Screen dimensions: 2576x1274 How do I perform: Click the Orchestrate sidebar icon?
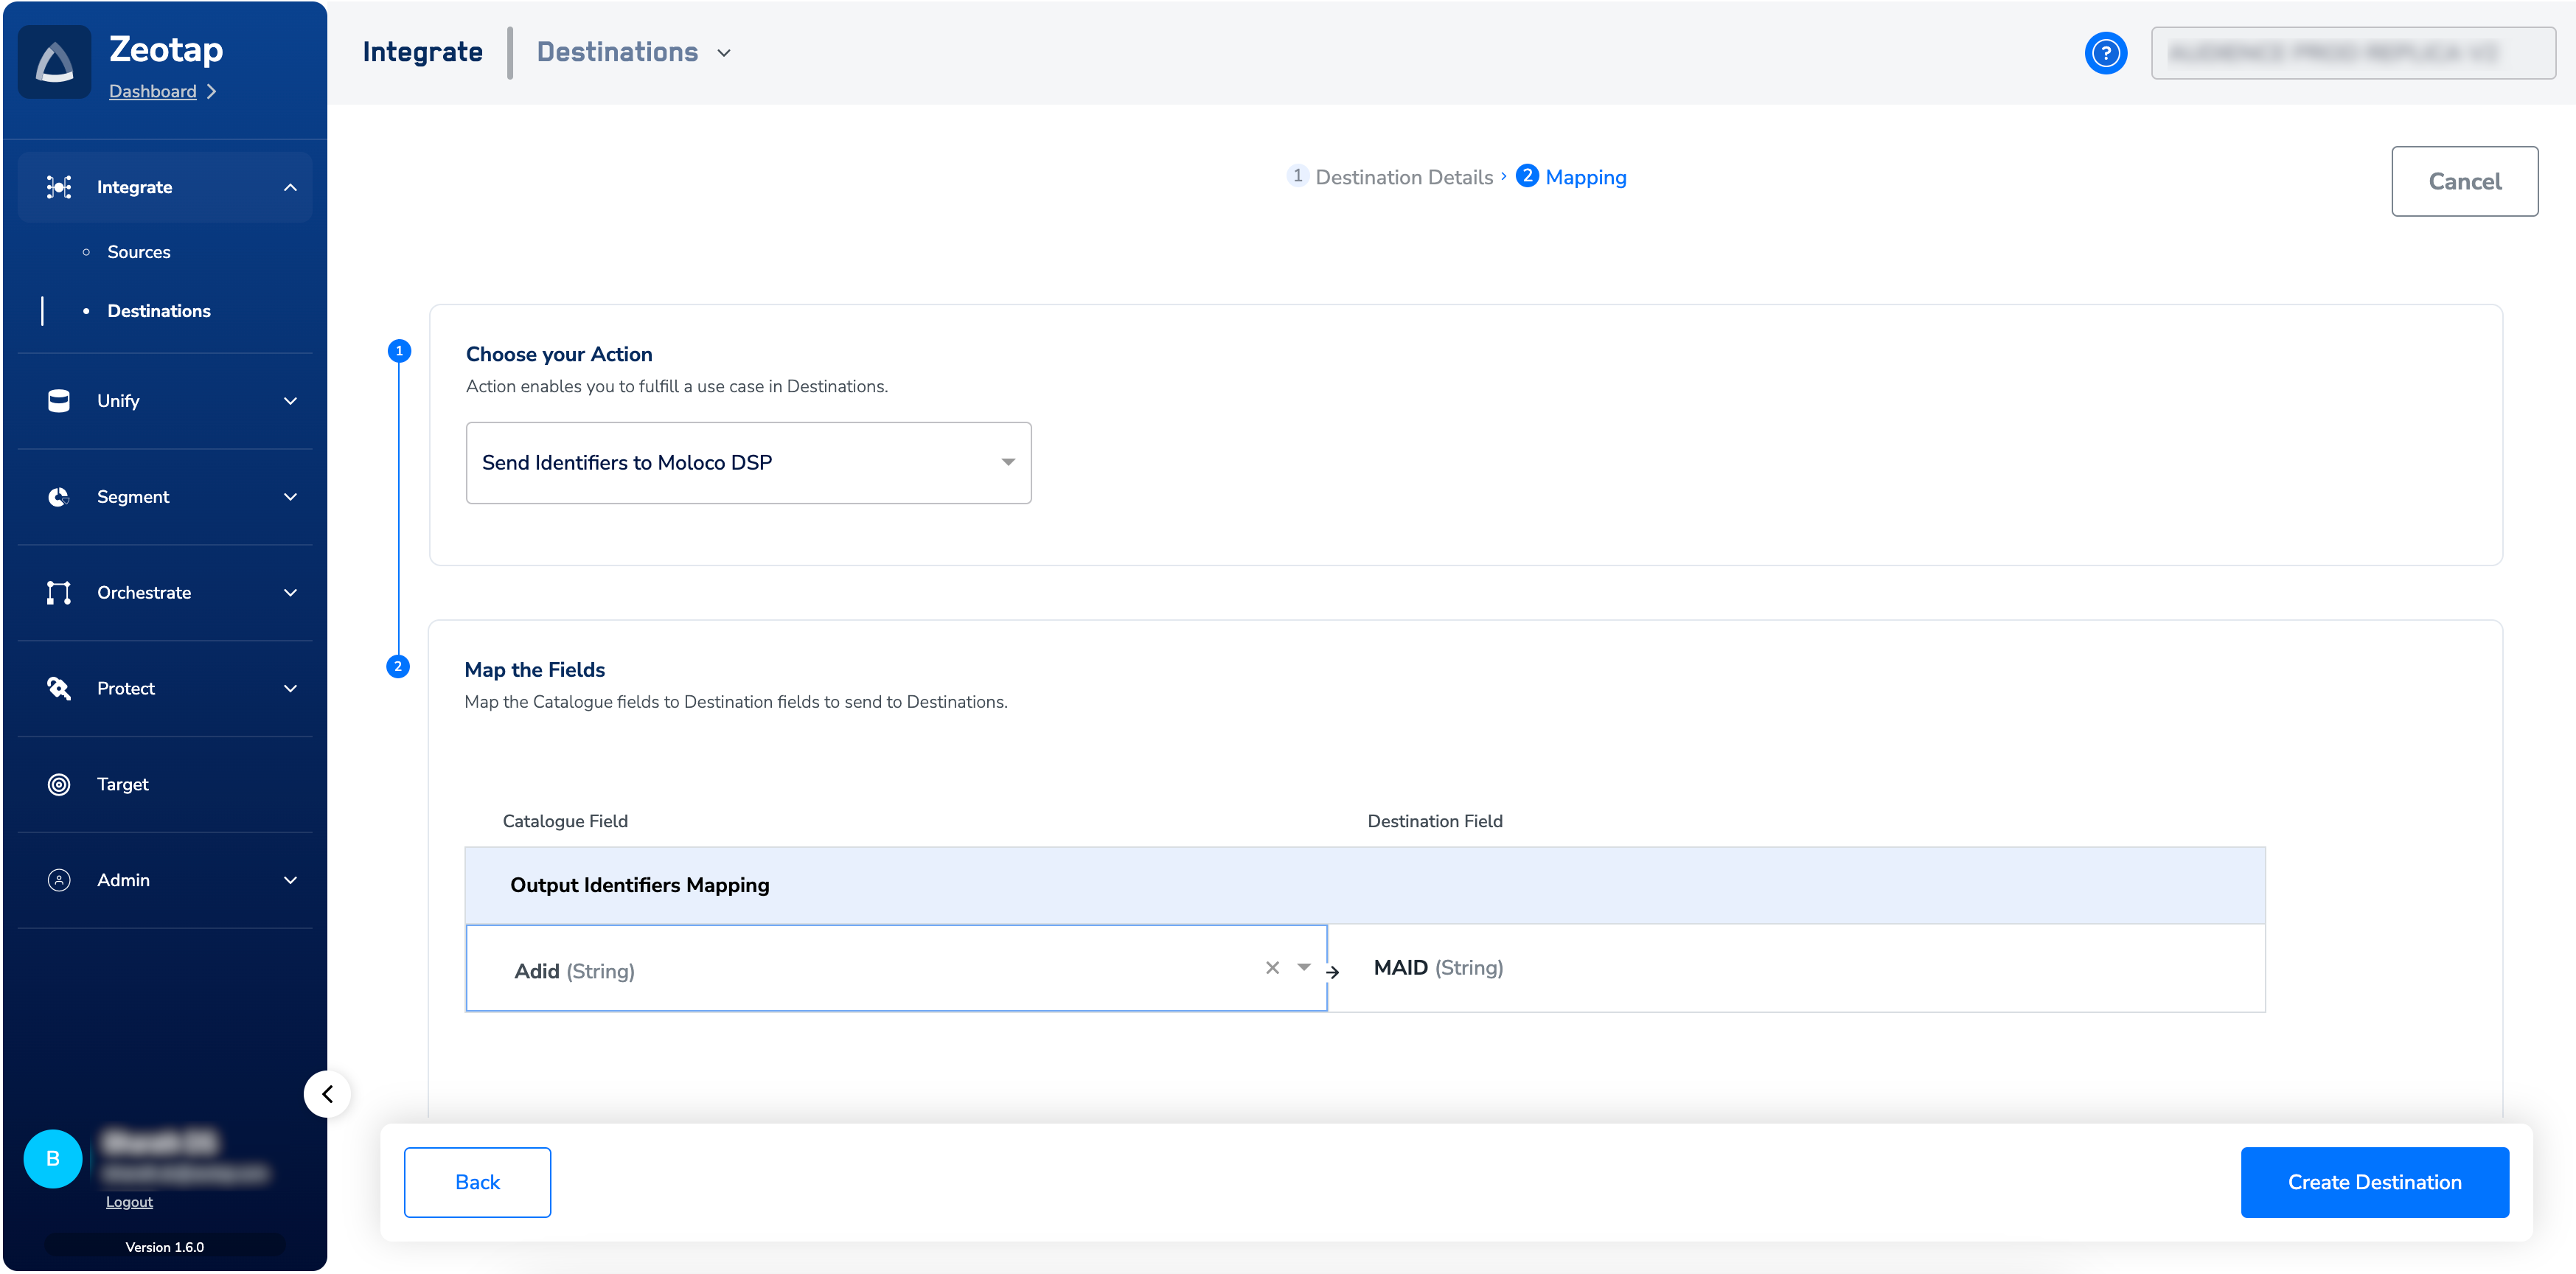[59, 593]
